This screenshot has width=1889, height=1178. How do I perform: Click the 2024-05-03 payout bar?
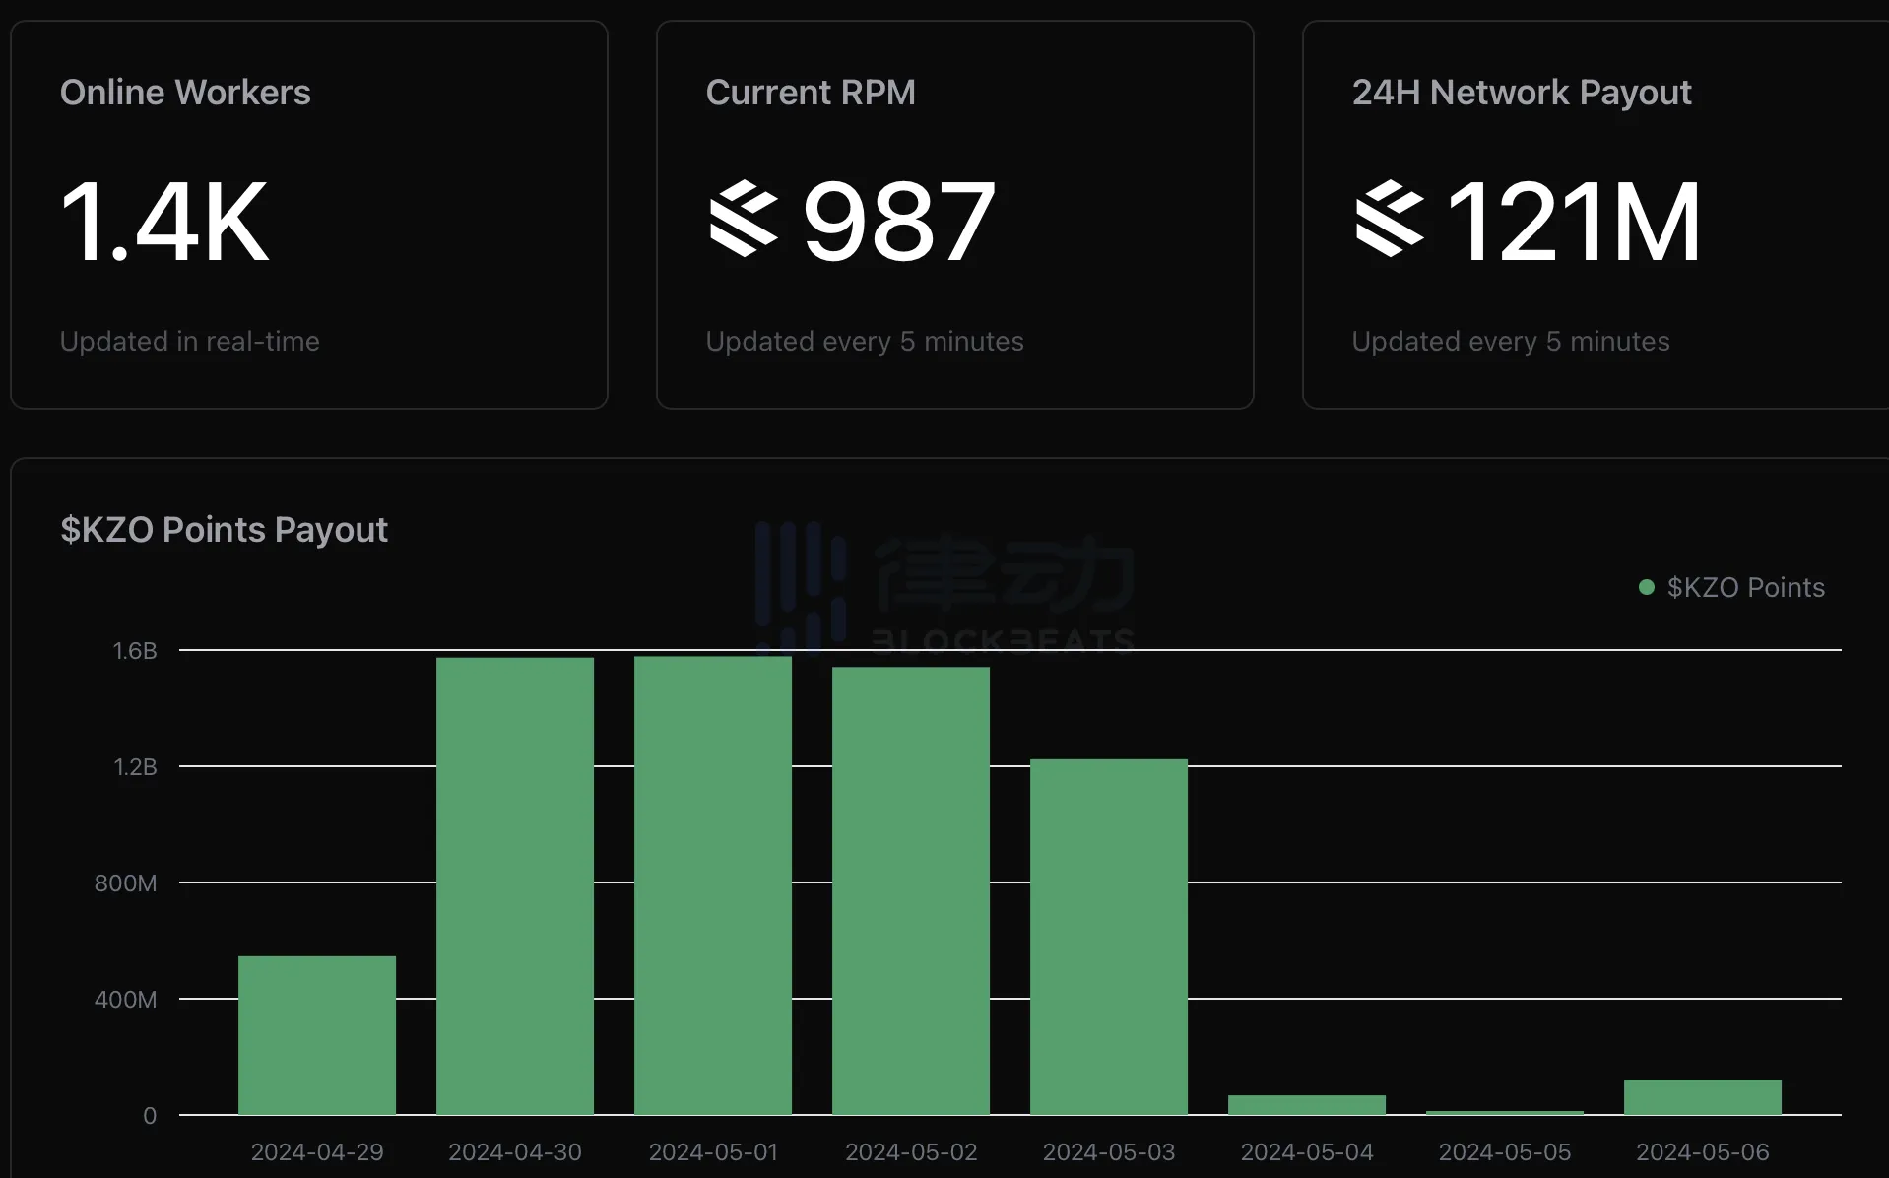[1109, 936]
